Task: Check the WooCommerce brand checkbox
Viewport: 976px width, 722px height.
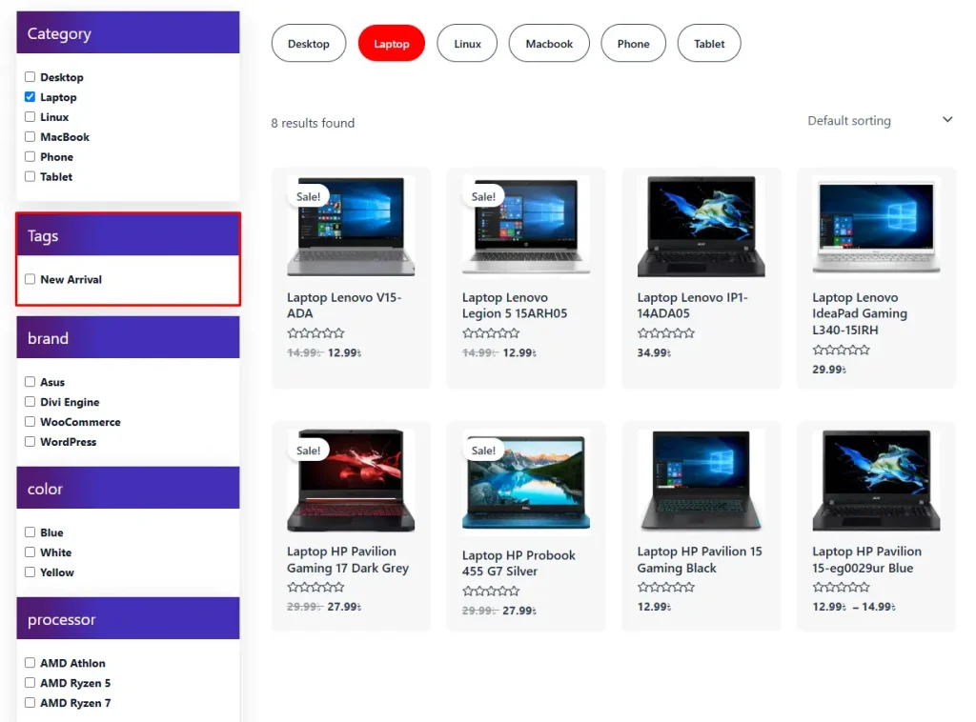Action: pyautogui.click(x=30, y=422)
